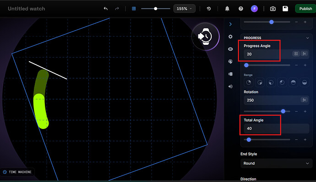Open the sound speaker tab
The height and width of the screenshot is (182, 316).
tap(230, 86)
